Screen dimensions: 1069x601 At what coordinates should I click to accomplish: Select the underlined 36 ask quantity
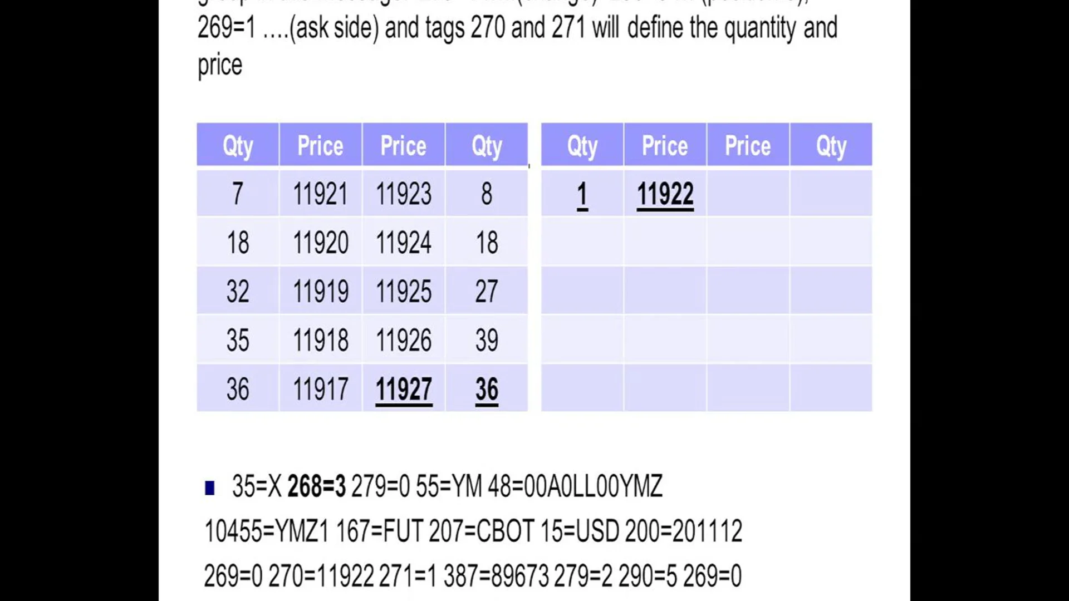point(486,389)
